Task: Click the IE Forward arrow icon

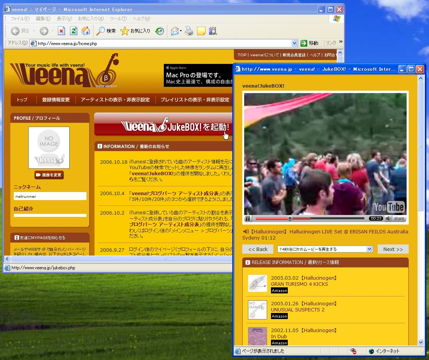Action: [44, 31]
